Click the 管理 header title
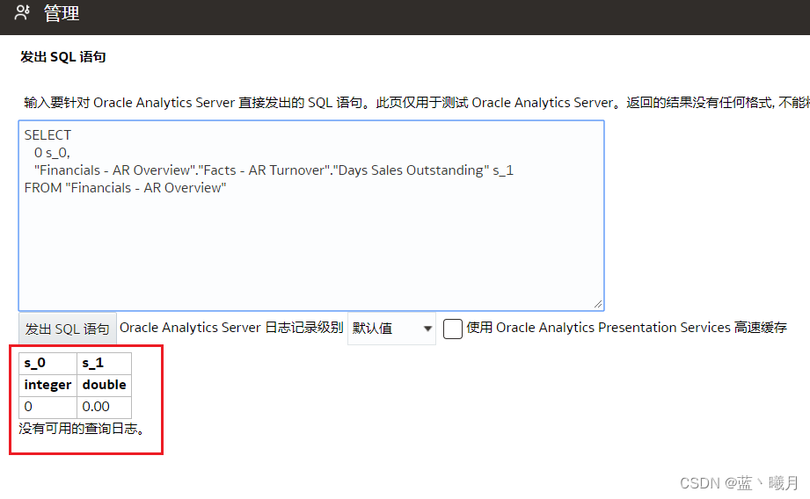The height and width of the screenshot is (499, 810). coord(62,13)
